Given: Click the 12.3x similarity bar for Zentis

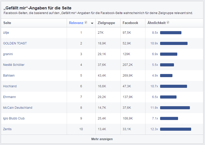Looking at the screenshot, I should [x=176, y=129].
